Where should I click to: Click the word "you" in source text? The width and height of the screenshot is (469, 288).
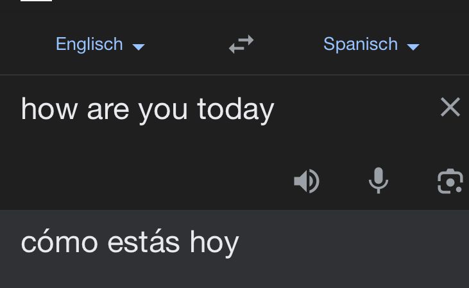click(162, 109)
